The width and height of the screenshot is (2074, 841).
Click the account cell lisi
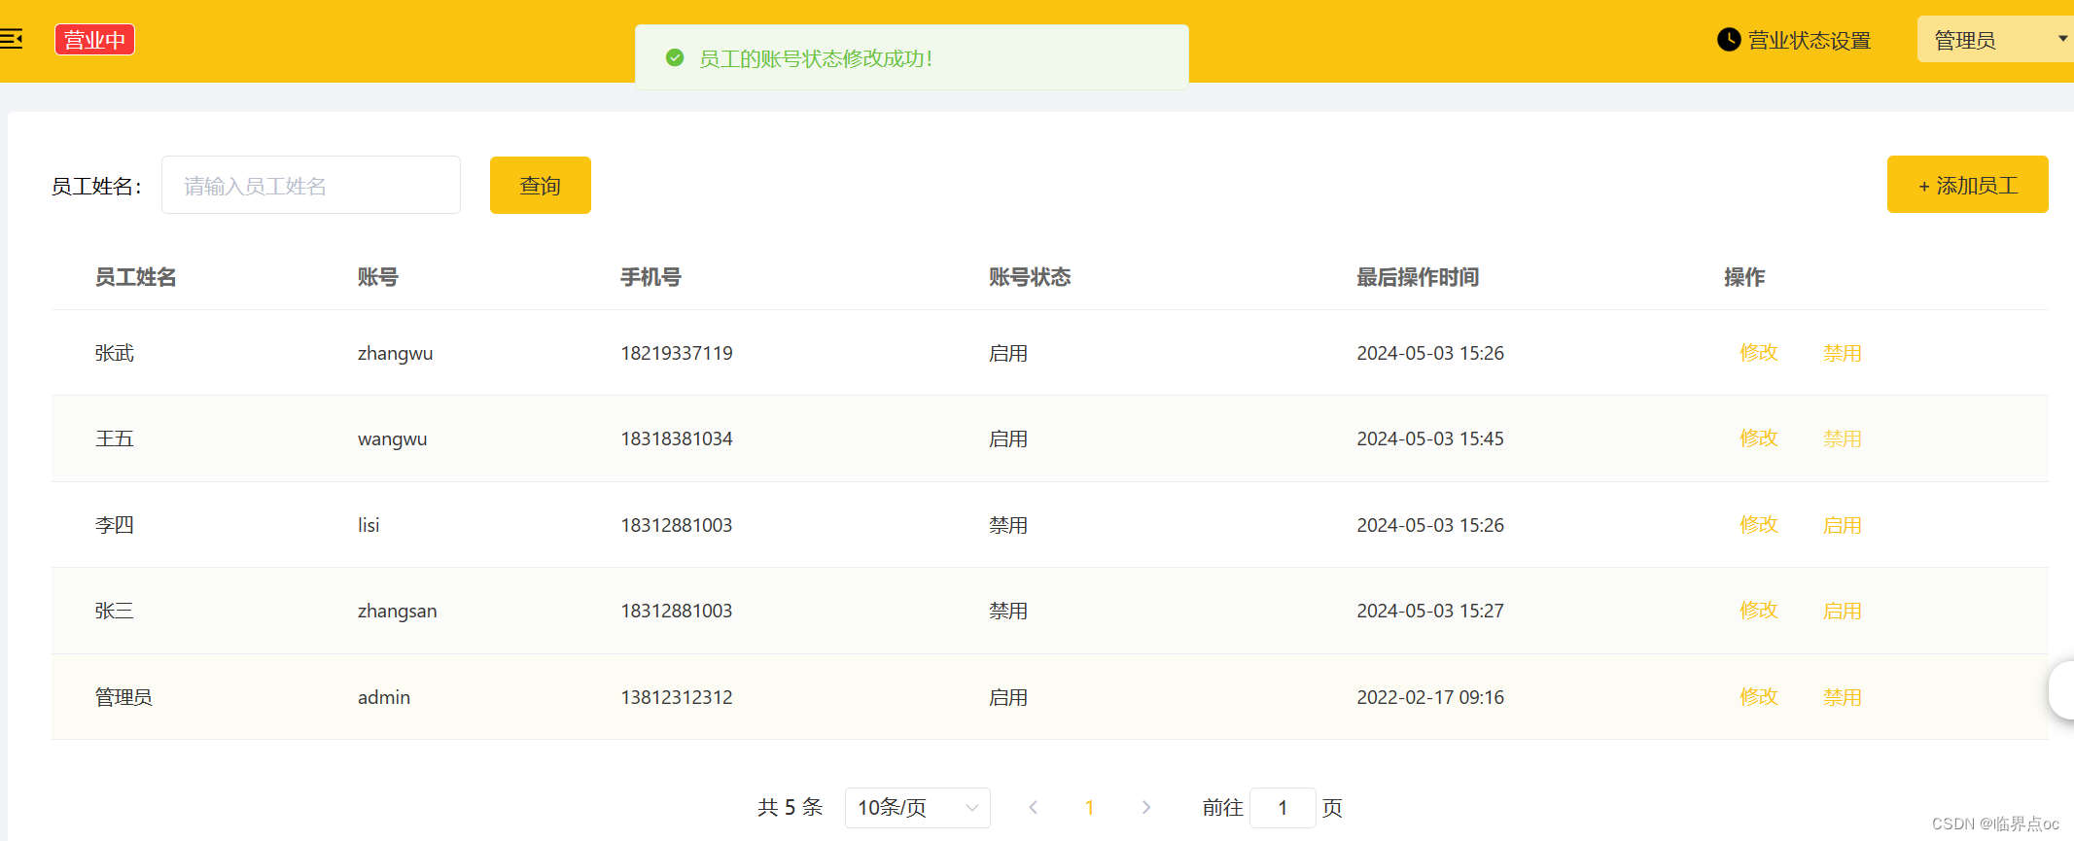click(369, 525)
